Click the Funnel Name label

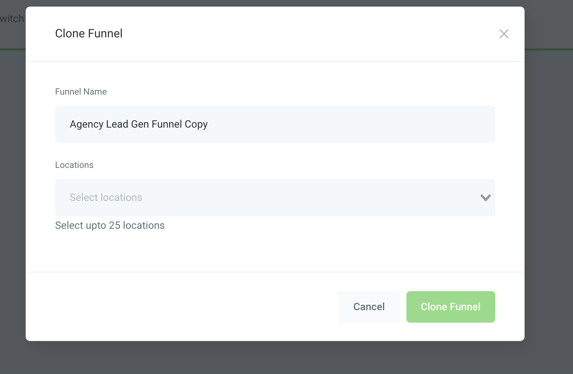(x=81, y=92)
